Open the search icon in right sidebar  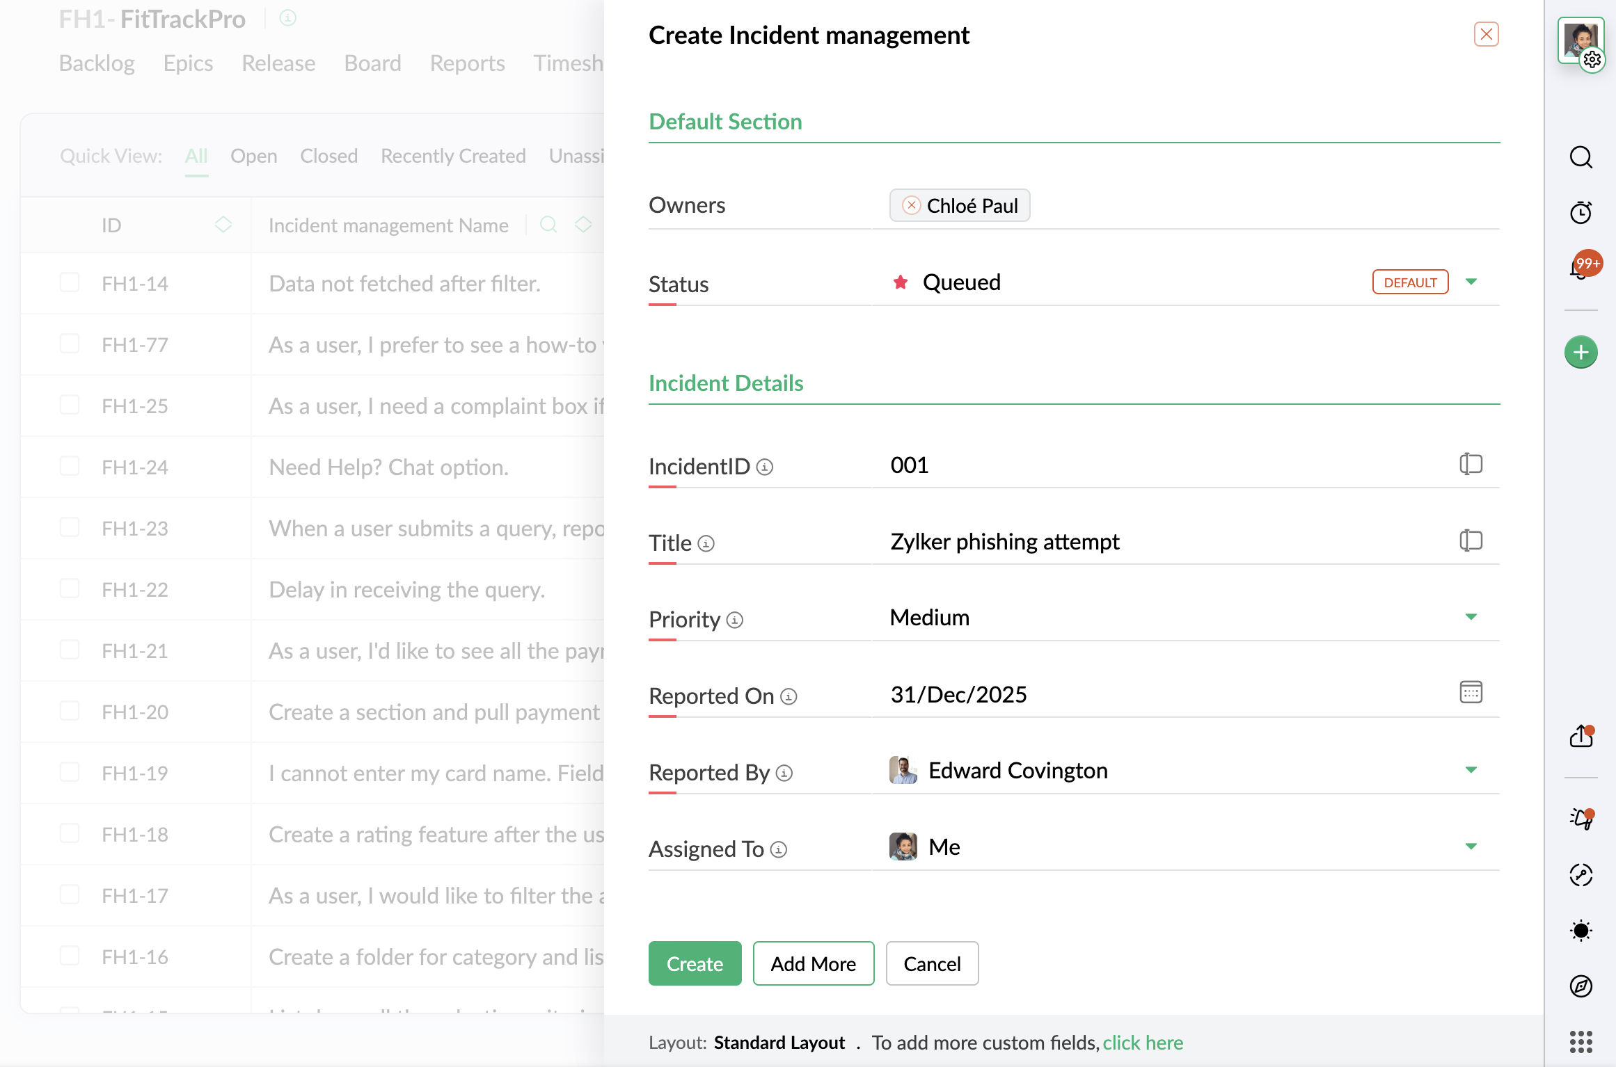[x=1581, y=157]
